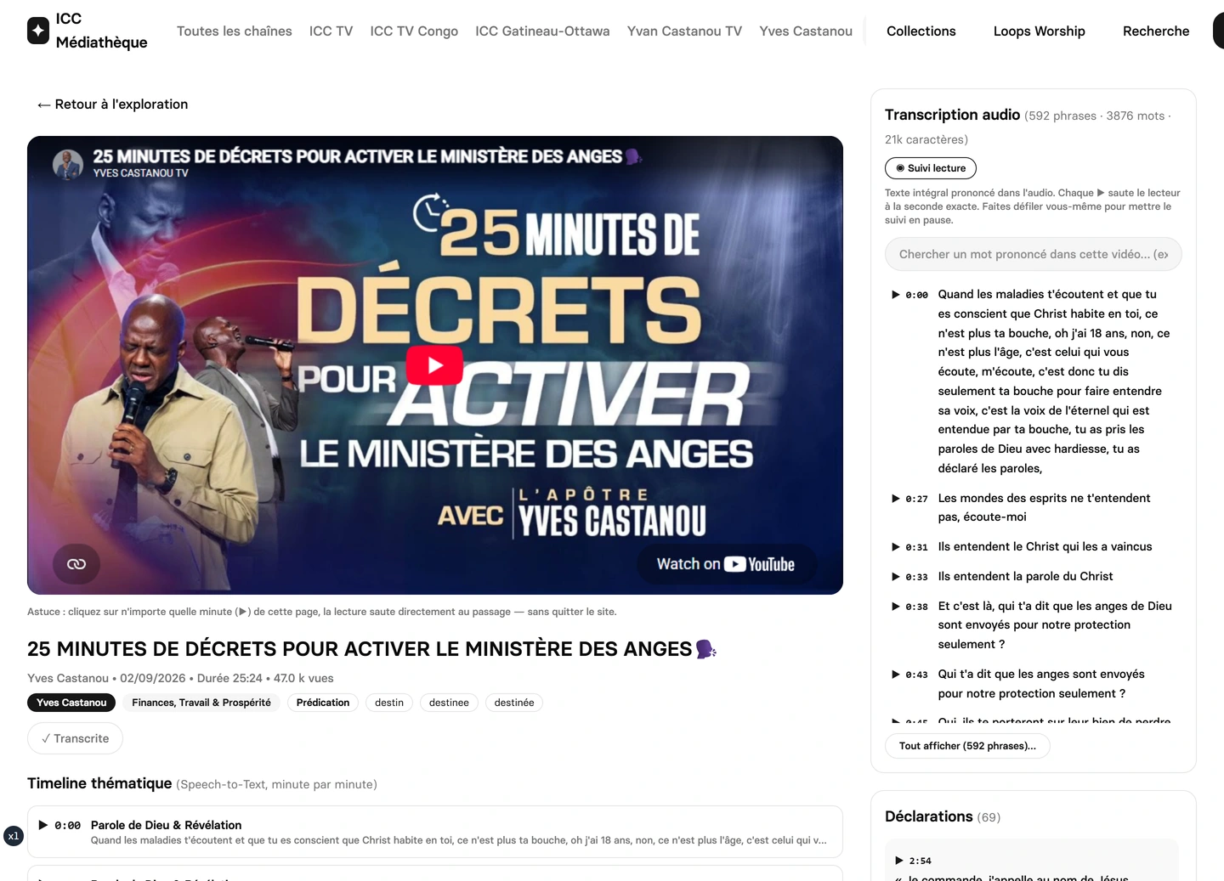The height and width of the screenshot is (881, 1224).
Task: Click the Timeline thématique heading
Action: click(99, 783)
